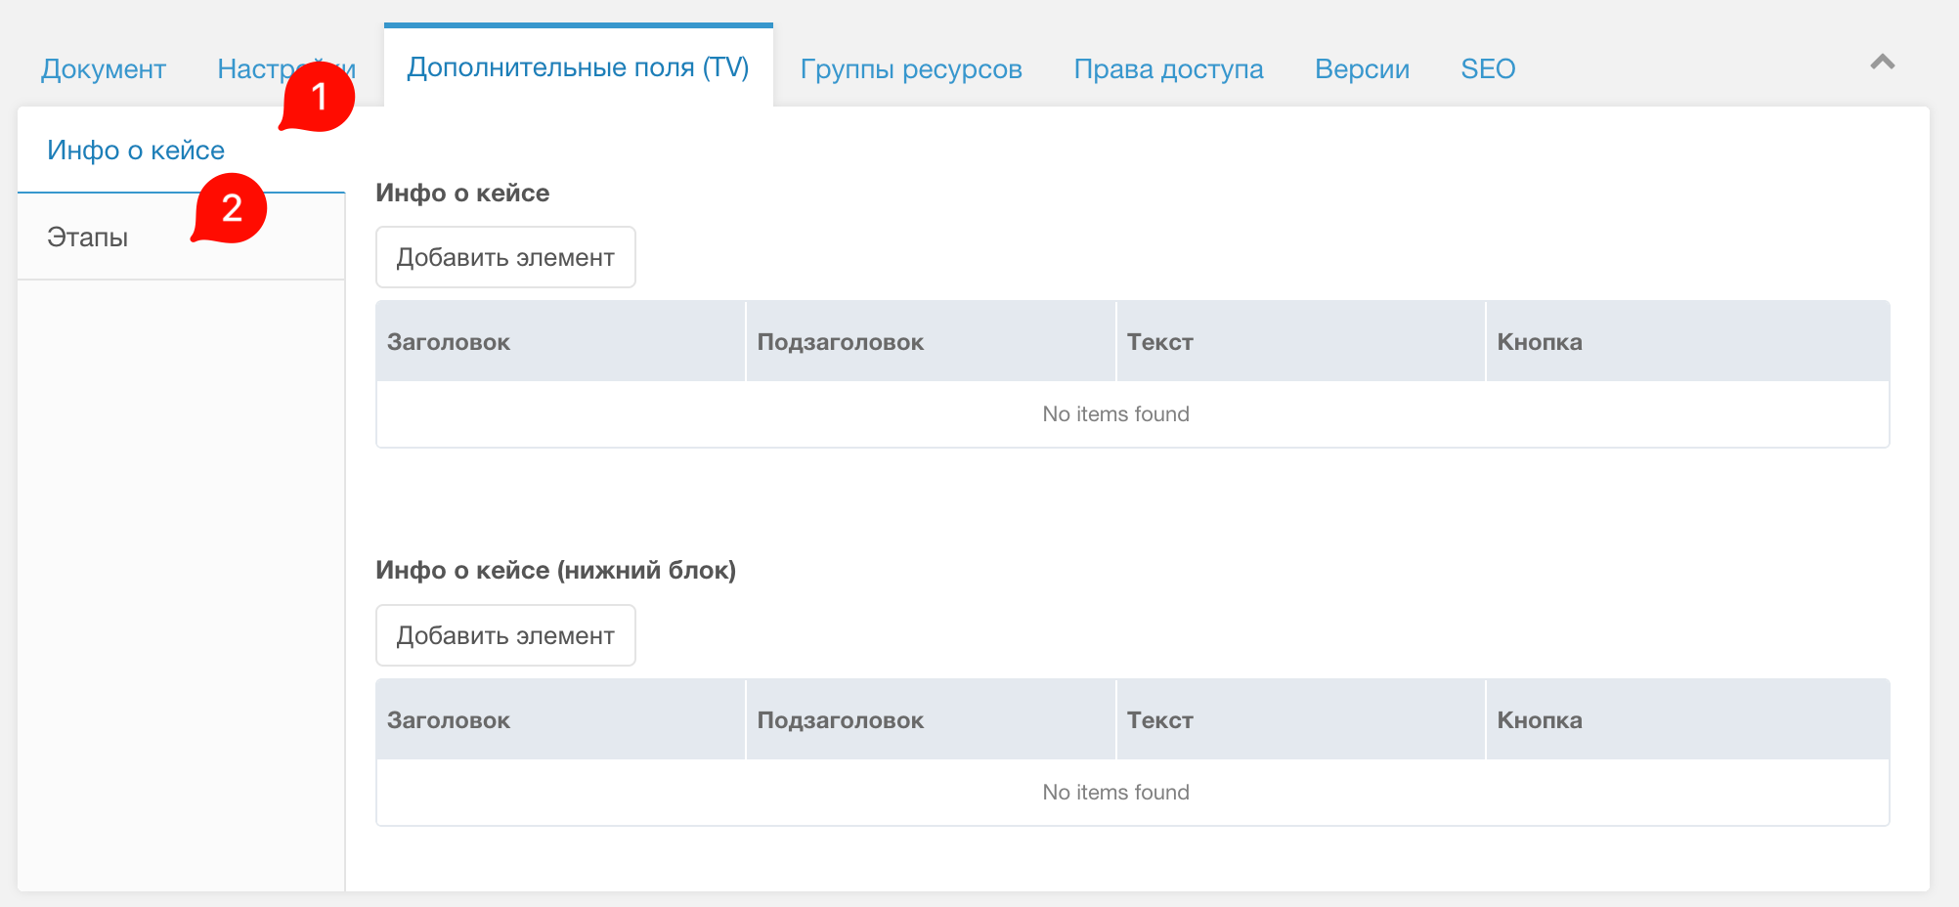Open the Версии tab
Screen dimensions: 1959x907
(x=1362, y=68)
